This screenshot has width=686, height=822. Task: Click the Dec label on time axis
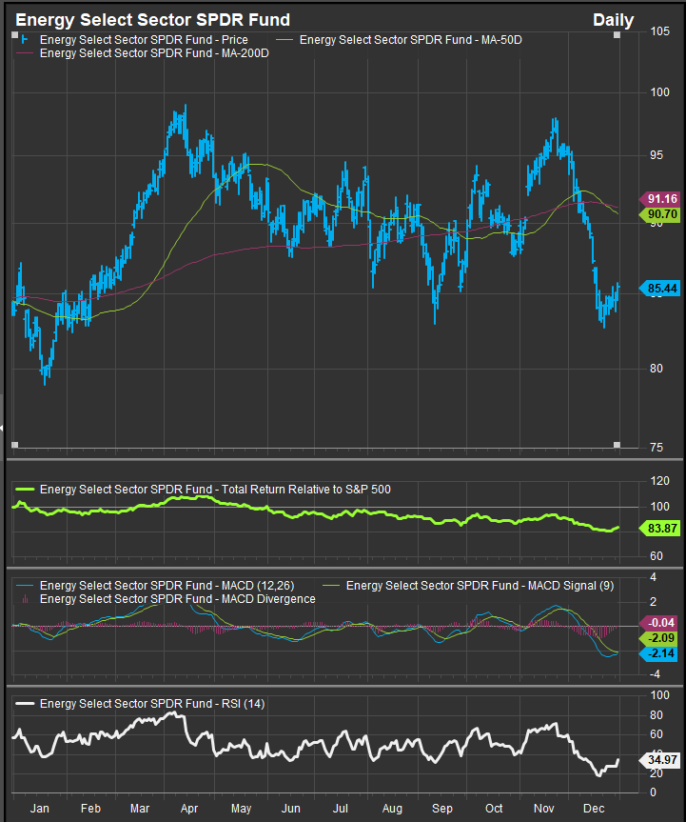pyautogui.click(x=594, y=809)
